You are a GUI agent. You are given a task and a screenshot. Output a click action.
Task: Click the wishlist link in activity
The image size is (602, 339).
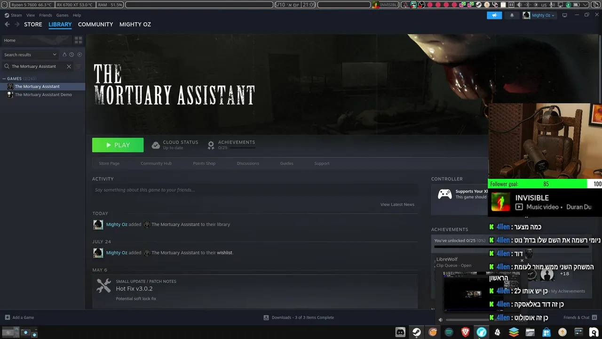click(x=224, y=253)
